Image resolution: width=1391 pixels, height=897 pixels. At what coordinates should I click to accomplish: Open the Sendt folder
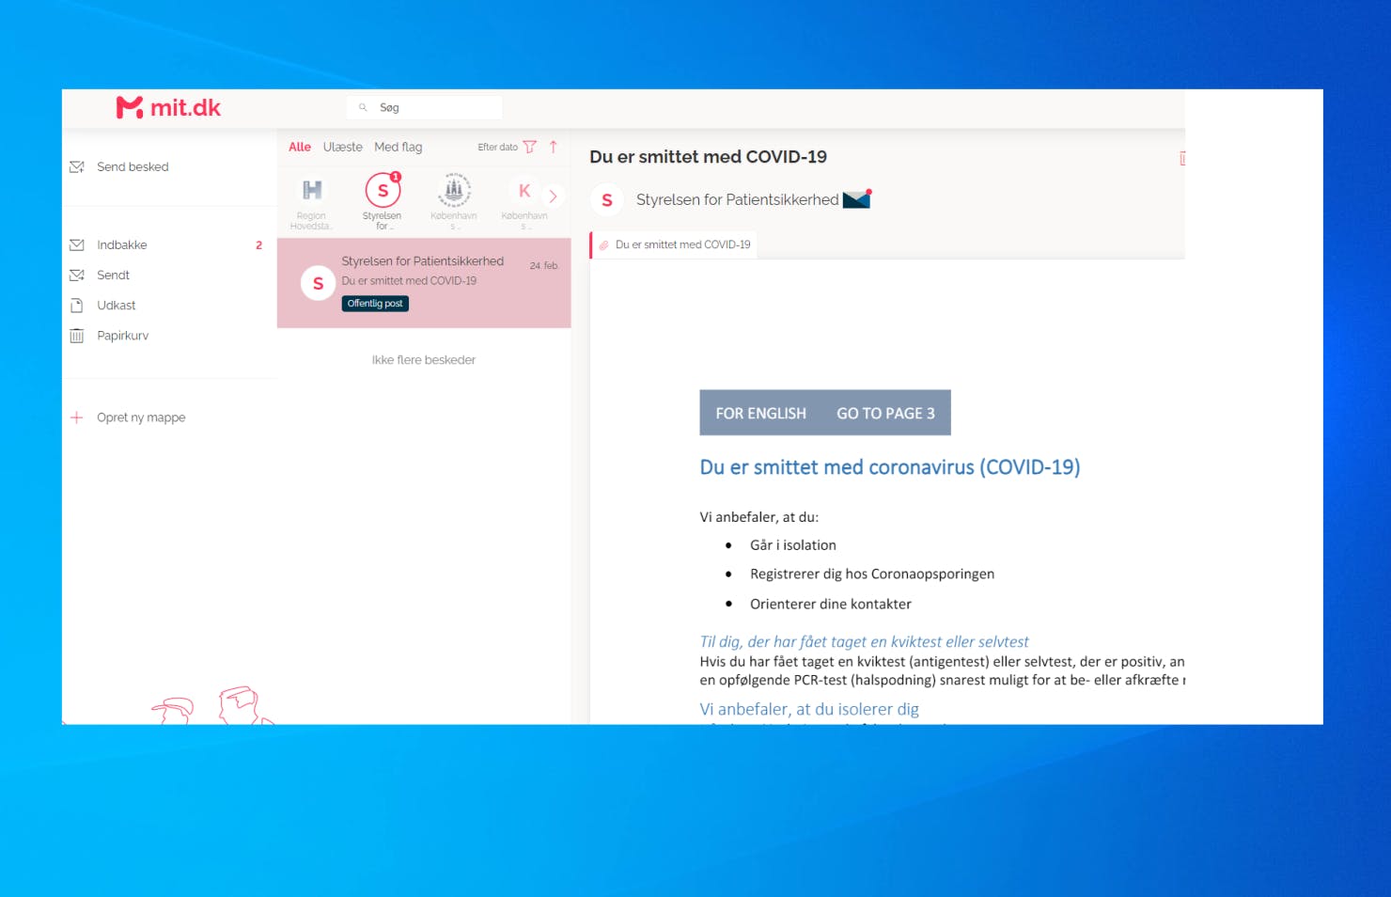(x=113, y=275)
